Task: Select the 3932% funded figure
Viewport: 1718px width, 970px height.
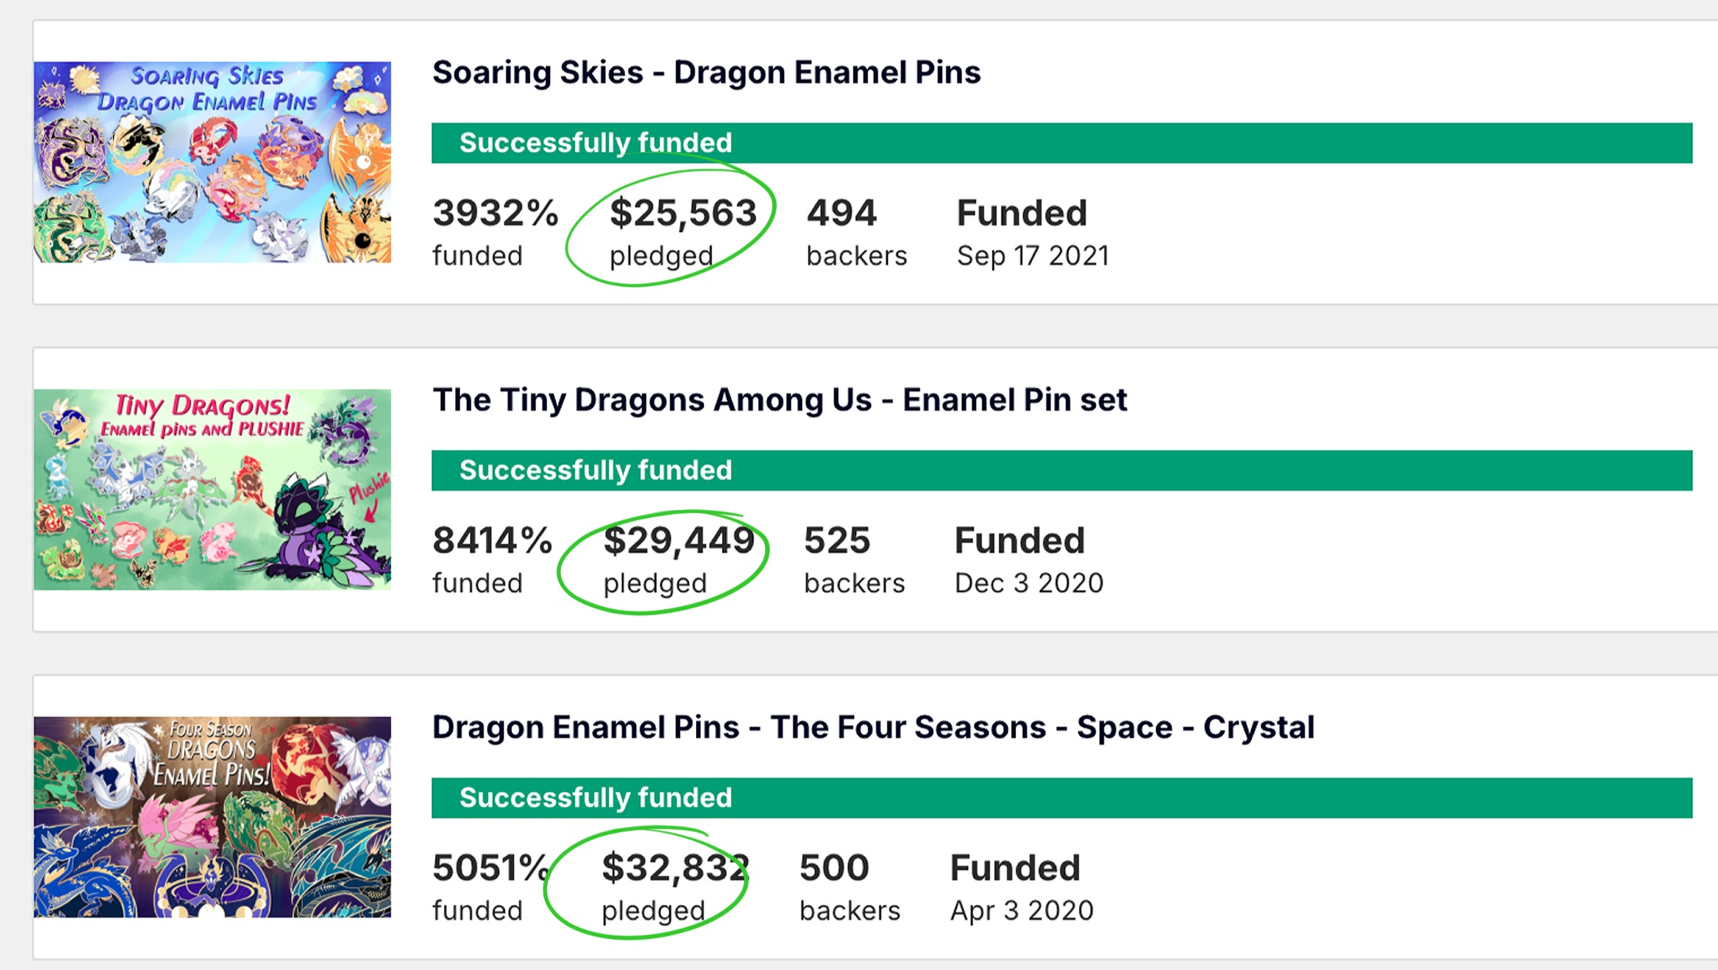Action: pyautogui.click(x=495, y=213)
